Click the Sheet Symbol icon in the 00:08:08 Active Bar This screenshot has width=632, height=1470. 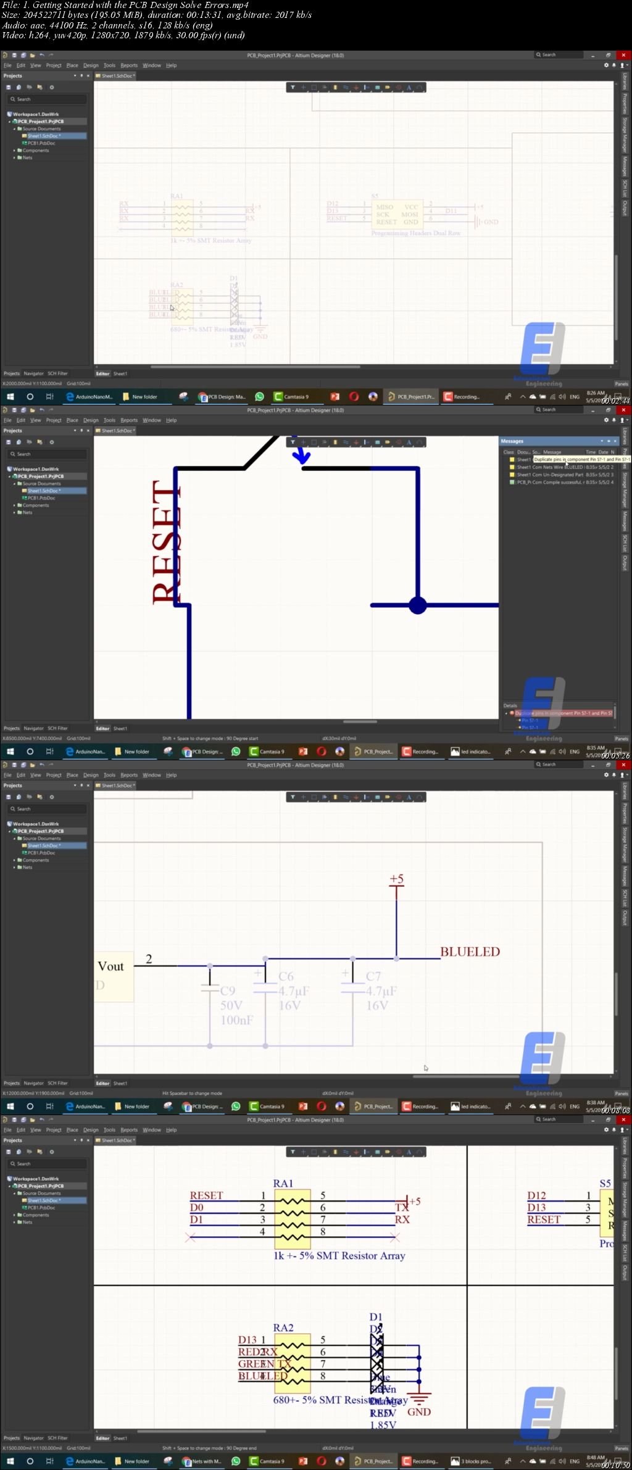point(377,797)
